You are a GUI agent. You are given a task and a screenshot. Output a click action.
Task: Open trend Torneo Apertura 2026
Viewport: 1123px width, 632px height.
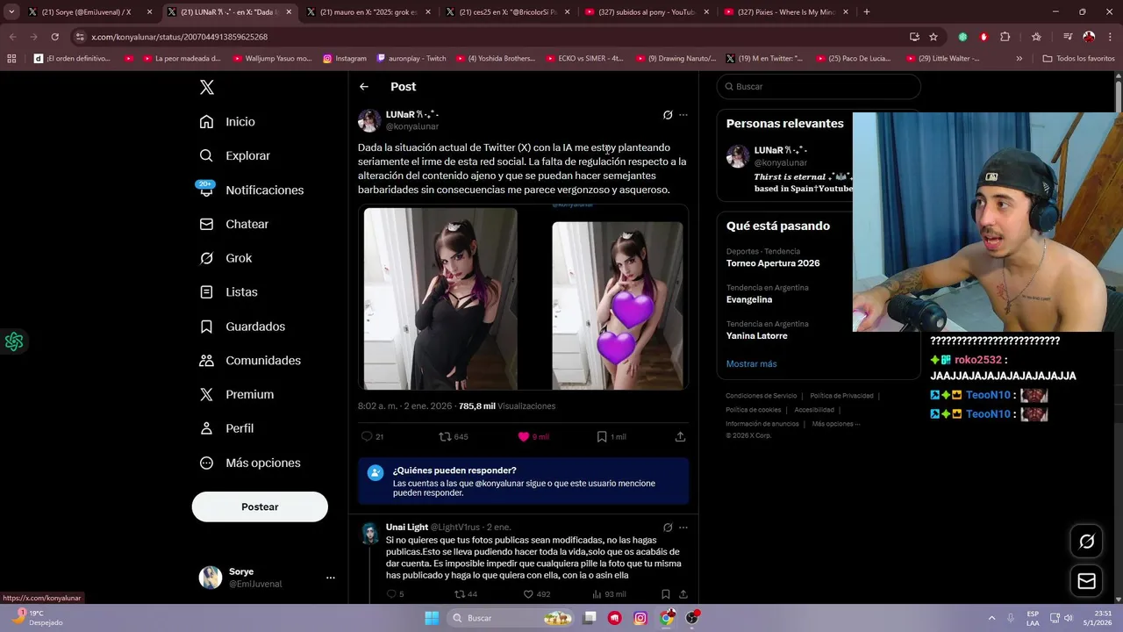[x=773, y=263]
